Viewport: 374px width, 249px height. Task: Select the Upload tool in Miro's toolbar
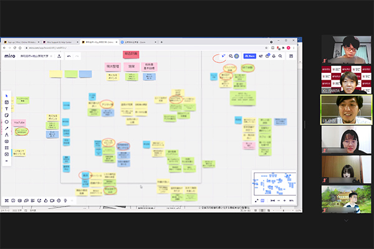[x=6, y=154]
